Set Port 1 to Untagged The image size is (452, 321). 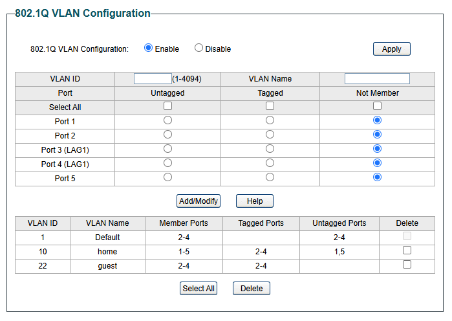(167, 120)
